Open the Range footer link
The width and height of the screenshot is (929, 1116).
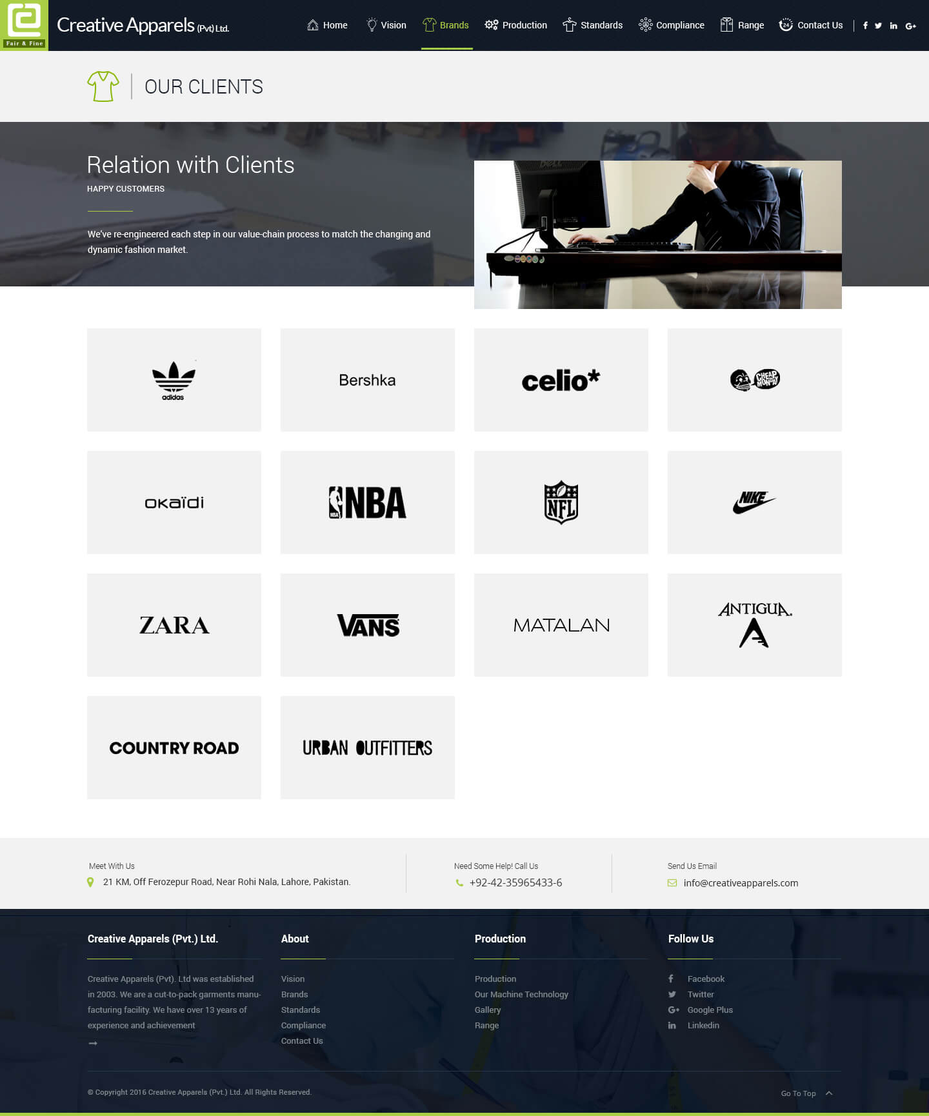coord(486,1025)
